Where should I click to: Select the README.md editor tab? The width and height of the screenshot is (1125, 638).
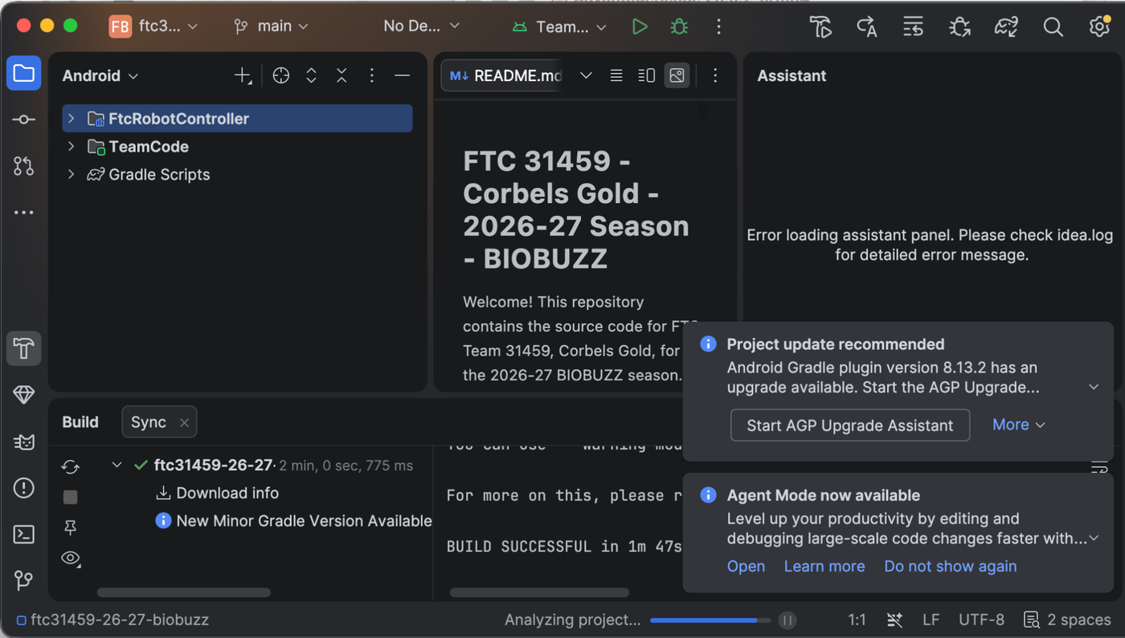(x=506, y=75)
